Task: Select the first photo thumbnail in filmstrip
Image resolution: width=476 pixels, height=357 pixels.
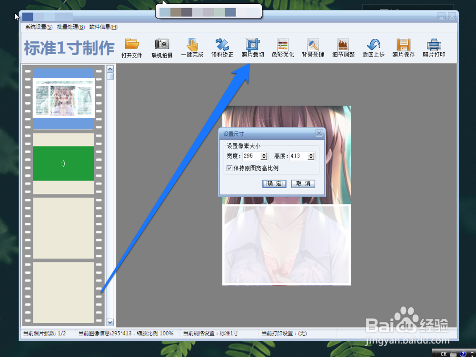Action: [x=64, y=99]
